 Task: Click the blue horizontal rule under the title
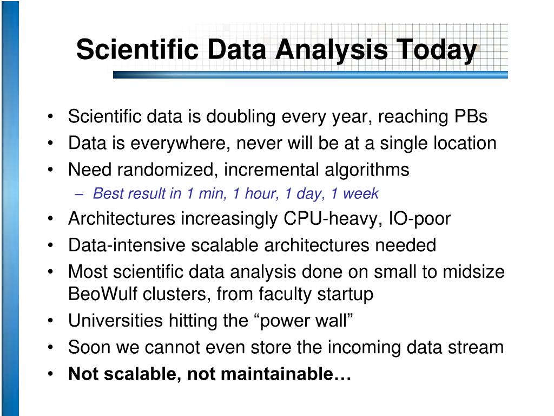coord(310,75)
